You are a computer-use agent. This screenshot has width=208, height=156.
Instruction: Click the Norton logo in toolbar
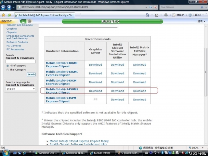pyautogui.click(x=6, y=21)
